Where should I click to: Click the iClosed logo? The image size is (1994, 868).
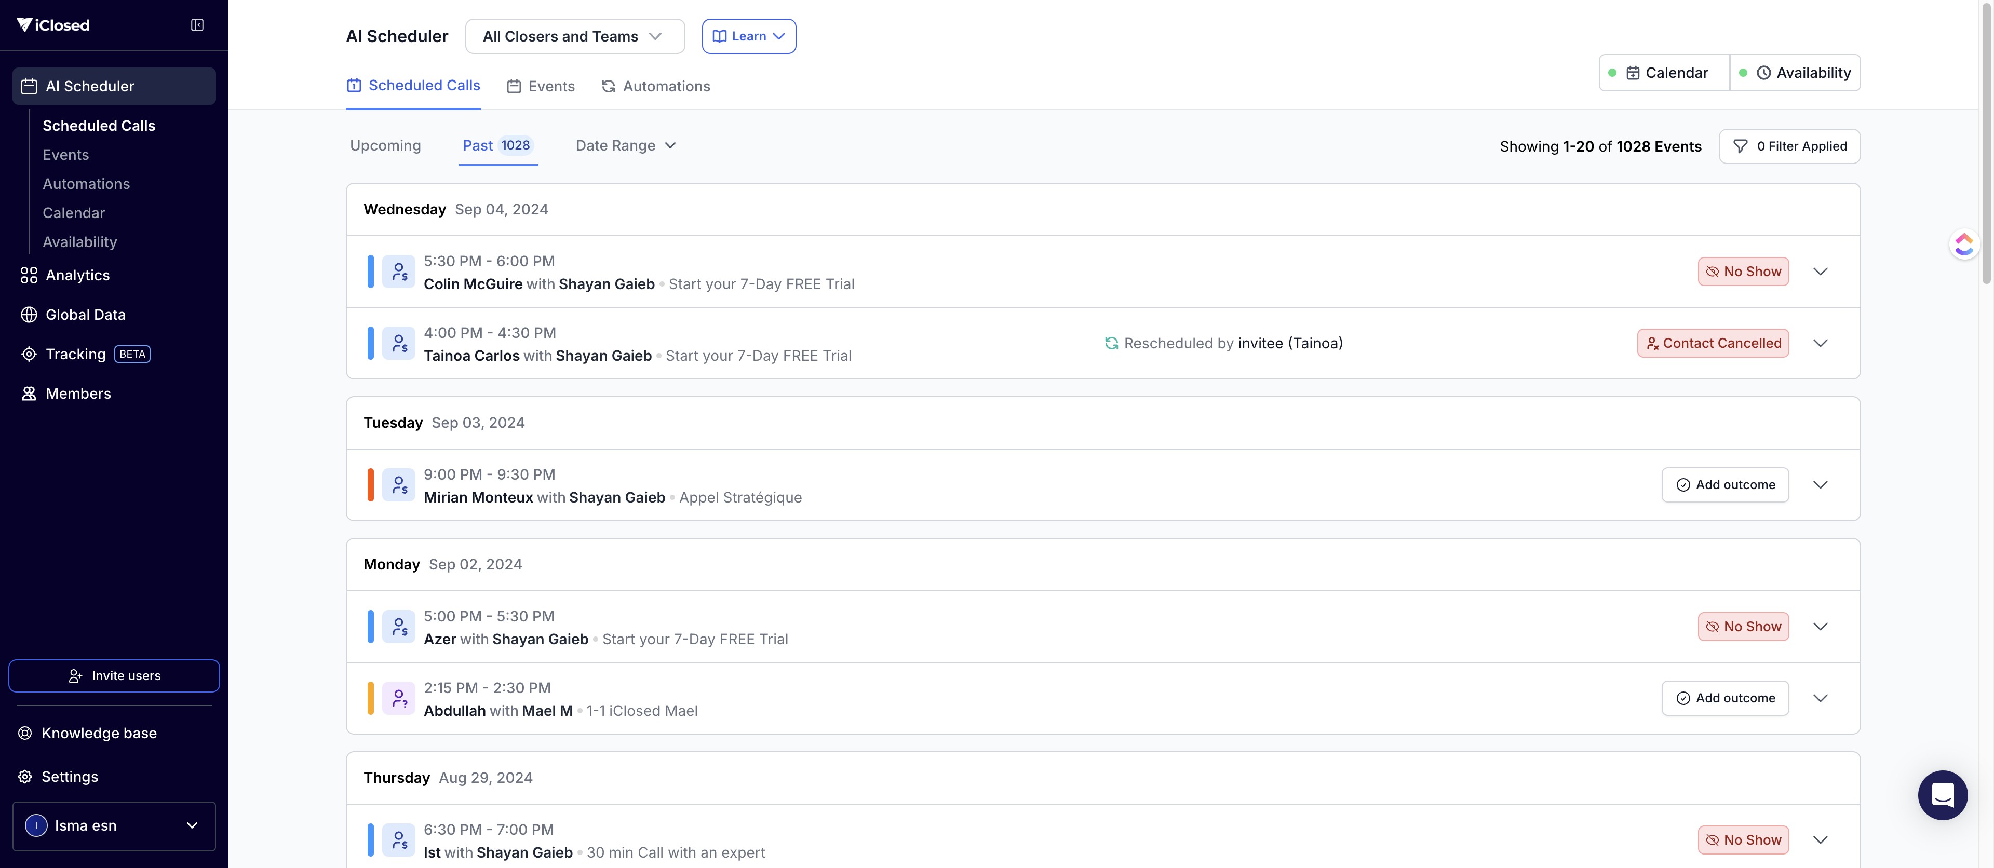pos(53,25)
